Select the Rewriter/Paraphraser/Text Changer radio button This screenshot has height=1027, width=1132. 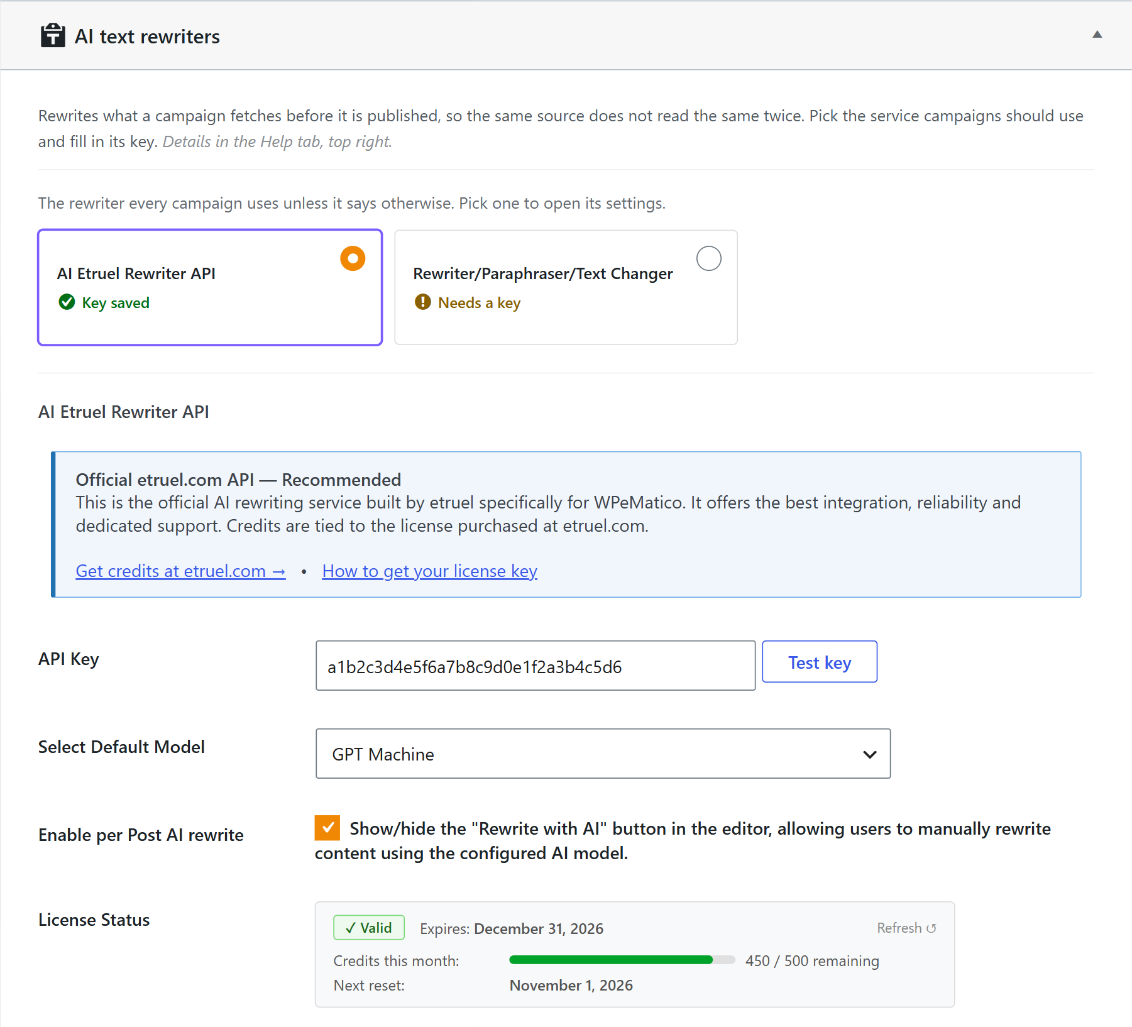[x=708, y=258]
